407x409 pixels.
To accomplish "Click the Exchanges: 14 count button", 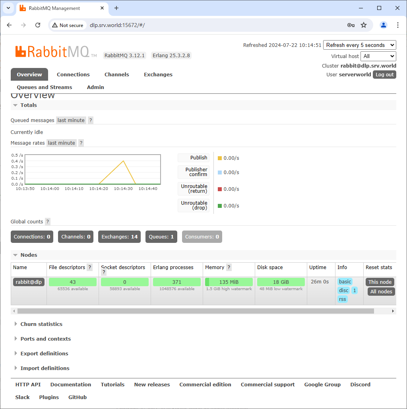I will click(x=120, y=236).
